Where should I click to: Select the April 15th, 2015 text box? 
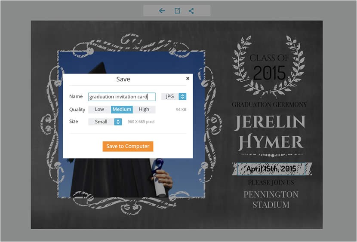[271, 169]
